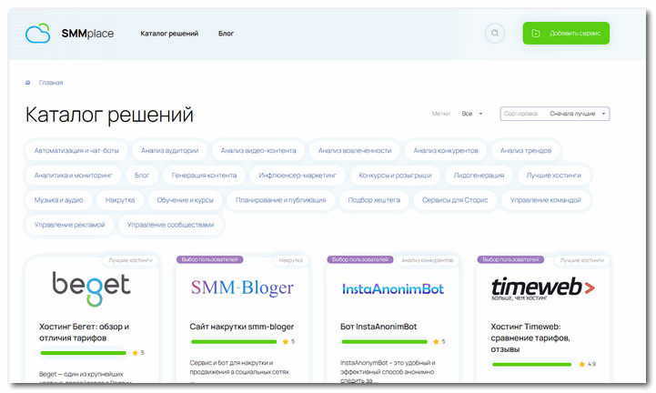Click Выбор пользователей badge on InstaAnonimBot card

point(360,259)
